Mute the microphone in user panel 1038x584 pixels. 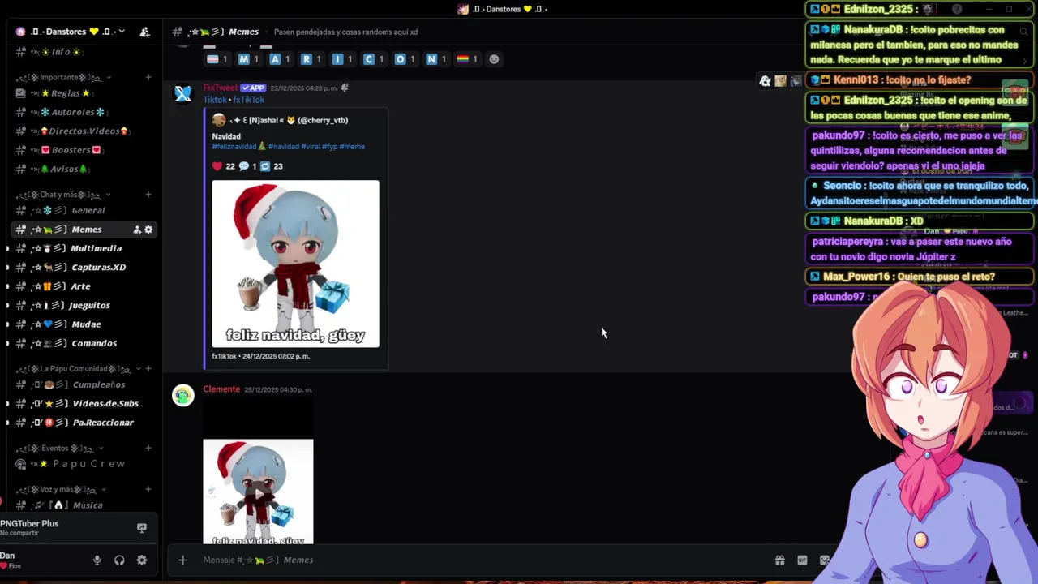(x=97, y=560)
